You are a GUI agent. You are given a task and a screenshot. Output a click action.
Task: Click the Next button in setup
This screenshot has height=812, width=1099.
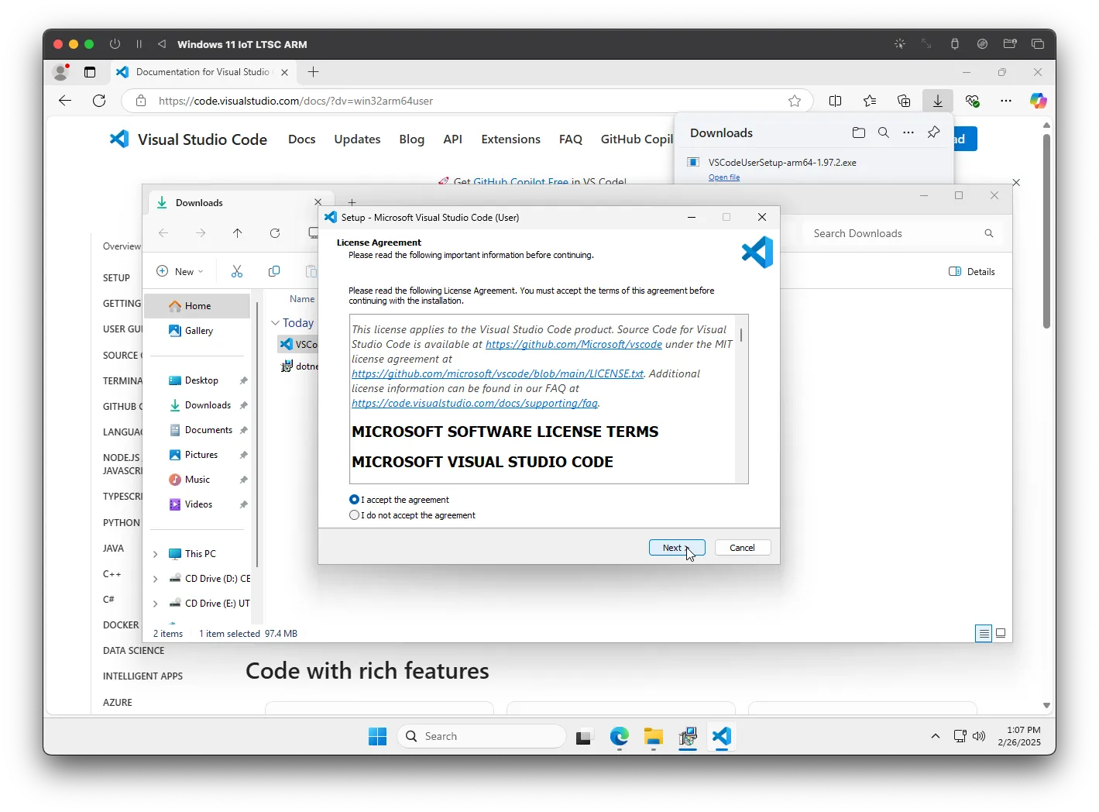pyautogui.click(x=676, y=548)
